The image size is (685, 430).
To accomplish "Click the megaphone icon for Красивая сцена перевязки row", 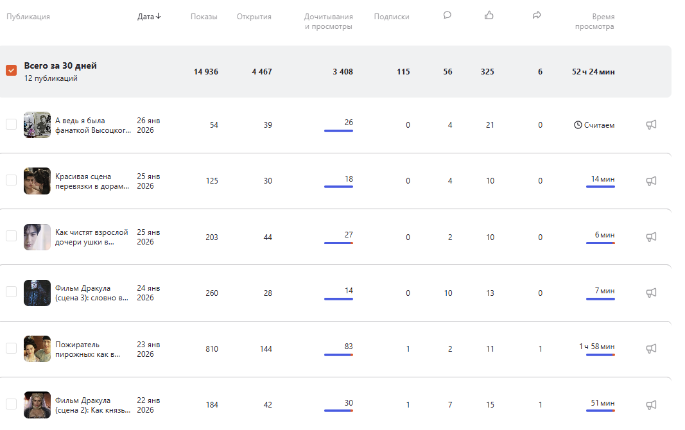I will [x=651, y=181].
